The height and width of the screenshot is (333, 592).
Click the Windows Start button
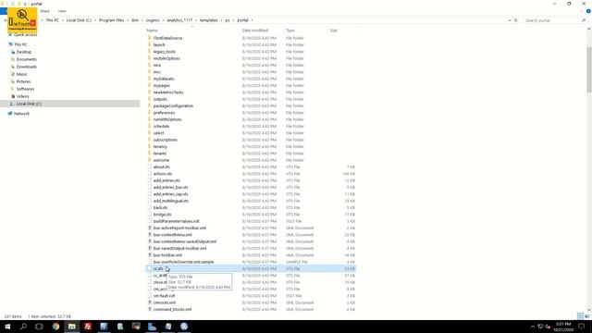pos(7,327)
